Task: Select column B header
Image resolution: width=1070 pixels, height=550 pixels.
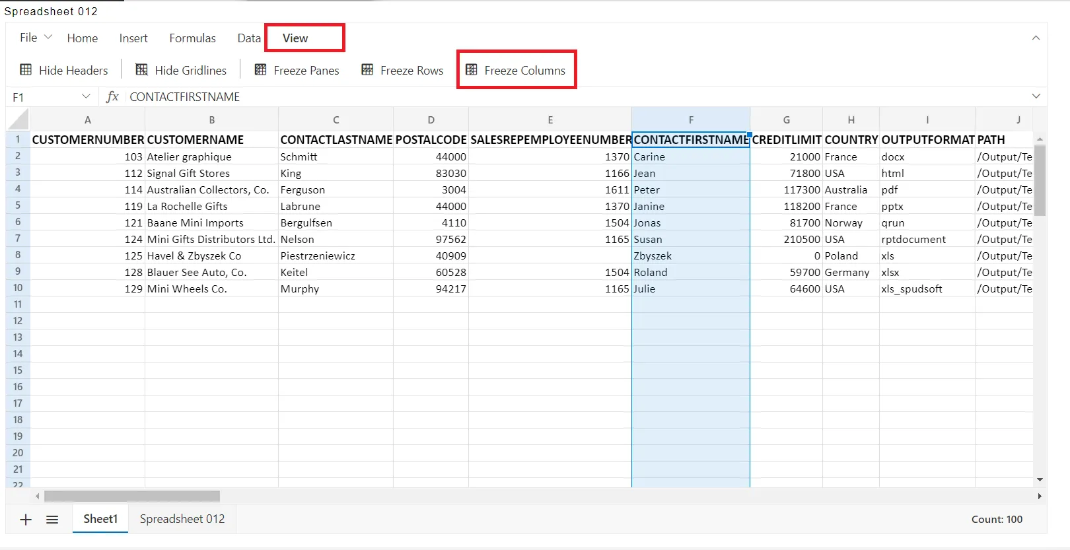Action: coord(212,120)
